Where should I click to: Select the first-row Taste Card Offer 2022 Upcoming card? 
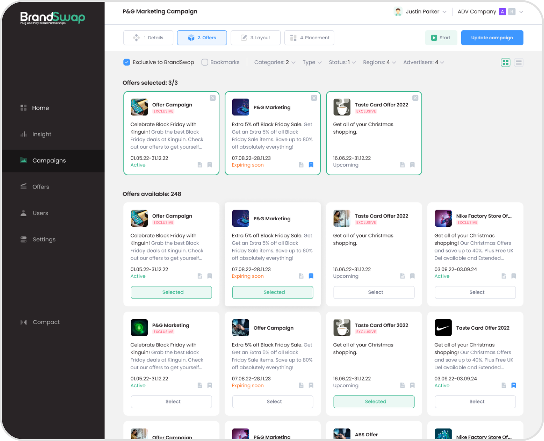pos(374,292)
